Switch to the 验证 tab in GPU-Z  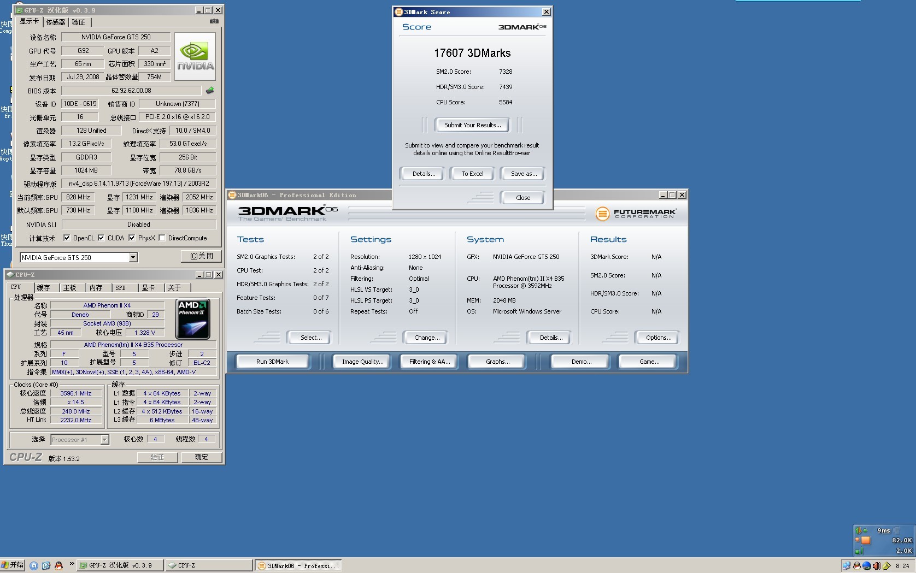(x=79, y=22)
